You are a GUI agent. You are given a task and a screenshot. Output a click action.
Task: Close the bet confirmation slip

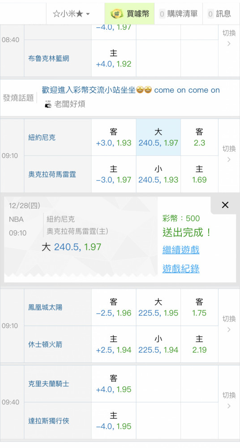(225, 205)
